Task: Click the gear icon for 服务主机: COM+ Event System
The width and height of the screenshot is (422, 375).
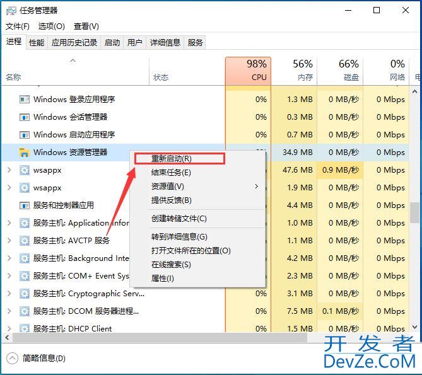Action: point(25,276)
